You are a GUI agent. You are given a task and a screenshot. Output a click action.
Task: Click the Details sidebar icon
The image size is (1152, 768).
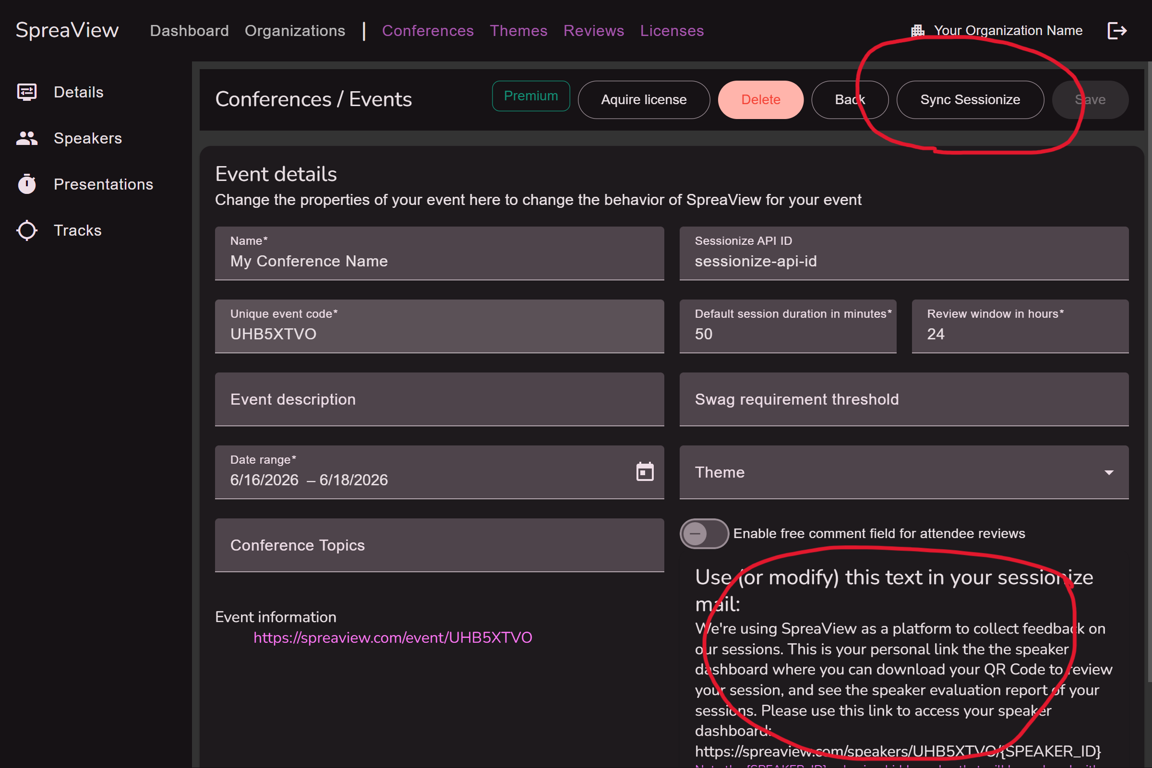27,92
